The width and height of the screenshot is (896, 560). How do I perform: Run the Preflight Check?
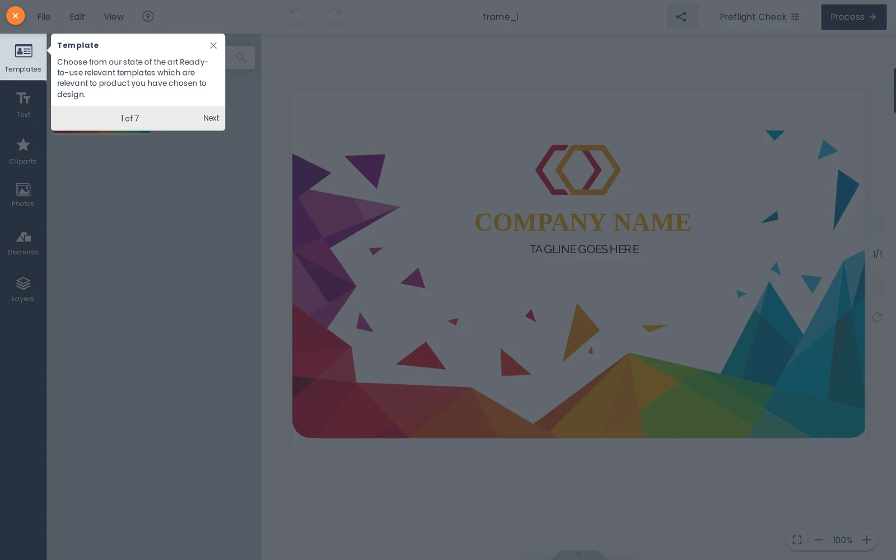(x=759, y=17)
